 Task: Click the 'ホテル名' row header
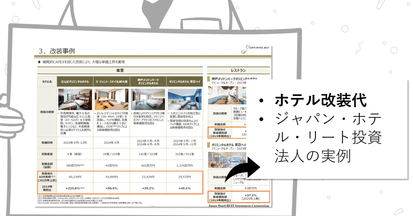click(47, 82)
